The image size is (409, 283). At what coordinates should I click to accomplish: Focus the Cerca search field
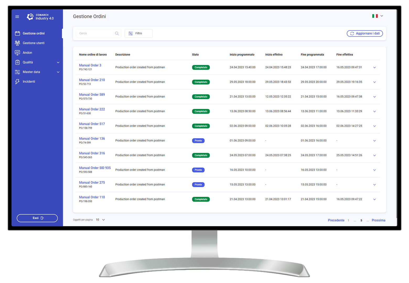click(95, 34)
